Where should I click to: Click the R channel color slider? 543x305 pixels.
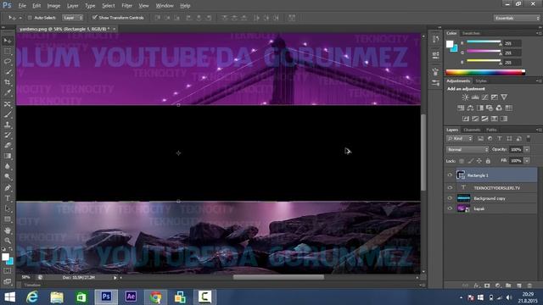coord(484,42)
